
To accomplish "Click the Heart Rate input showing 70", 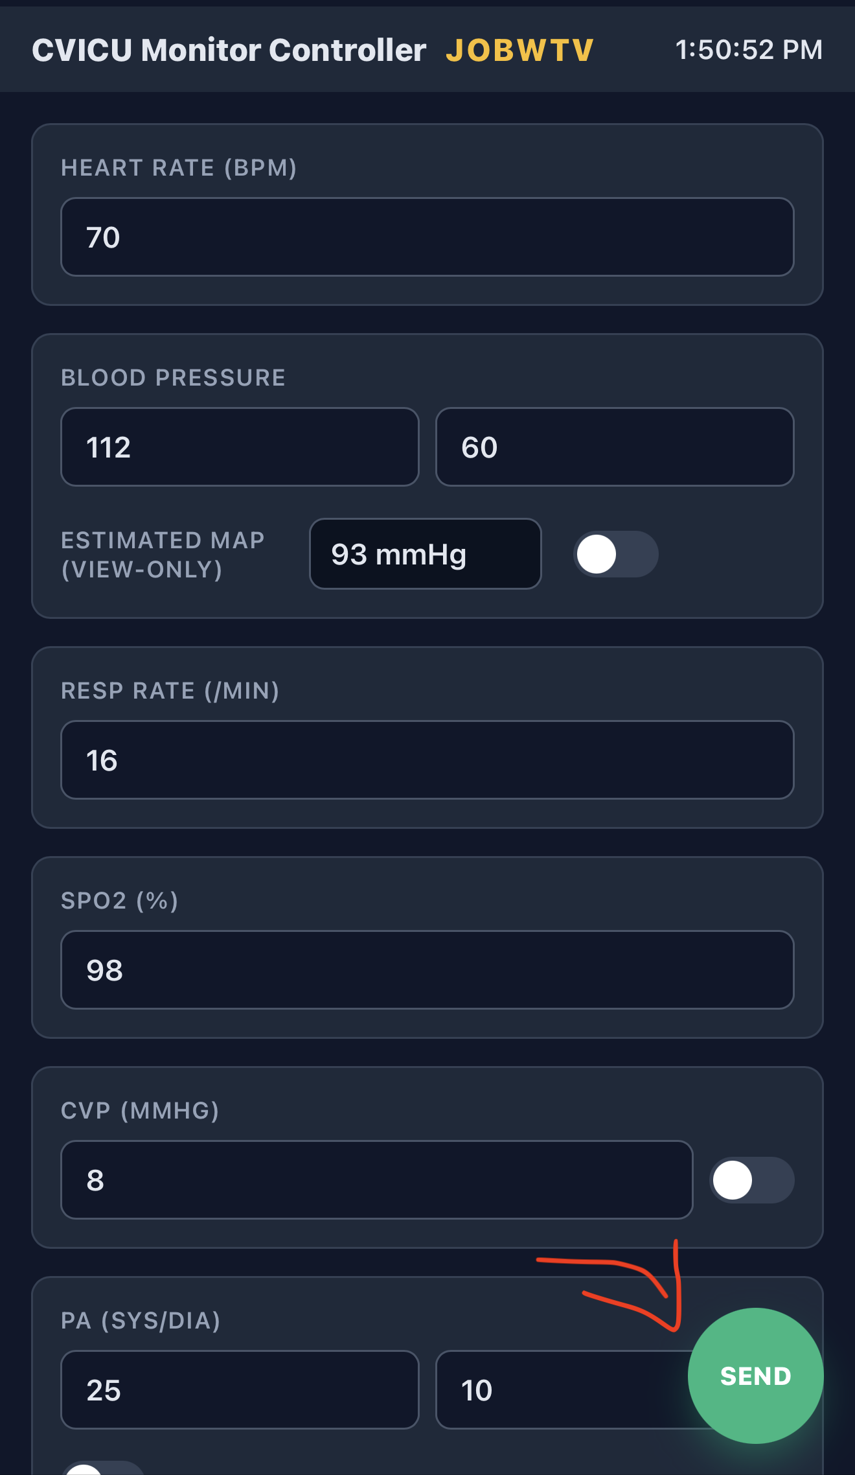I will (x=427, y=237).
